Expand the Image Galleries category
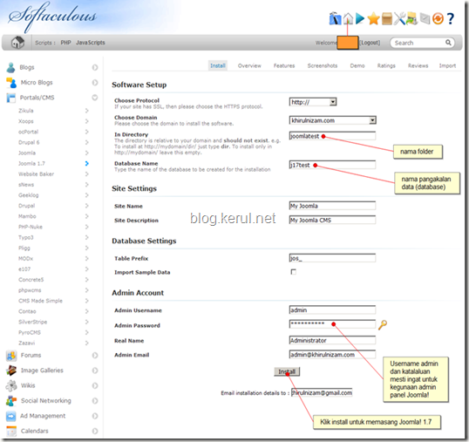The image size is (469, 442). [x=95, y=371]
